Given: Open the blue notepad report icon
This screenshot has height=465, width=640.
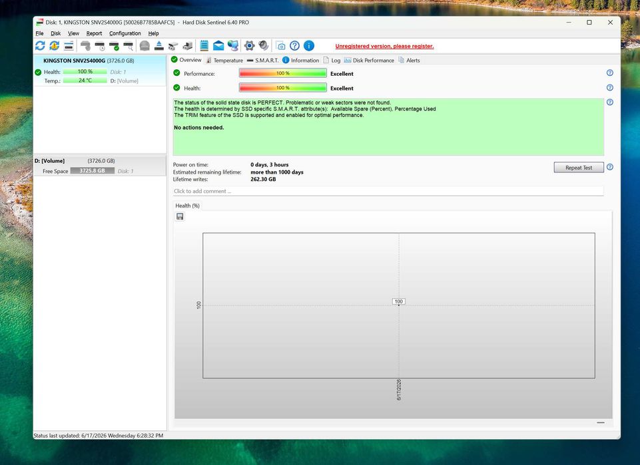Looking at the screenshot, I should tap(204, 46).
